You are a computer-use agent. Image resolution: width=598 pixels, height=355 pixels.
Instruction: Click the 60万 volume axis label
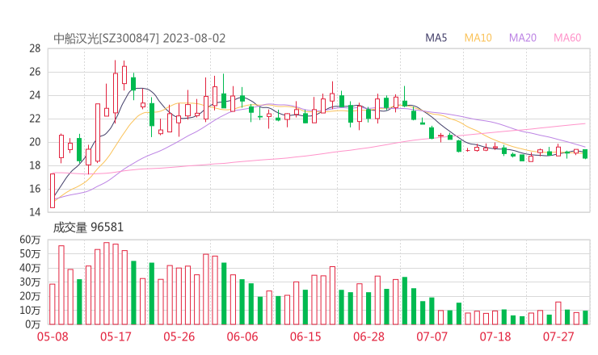click(31, 240)
